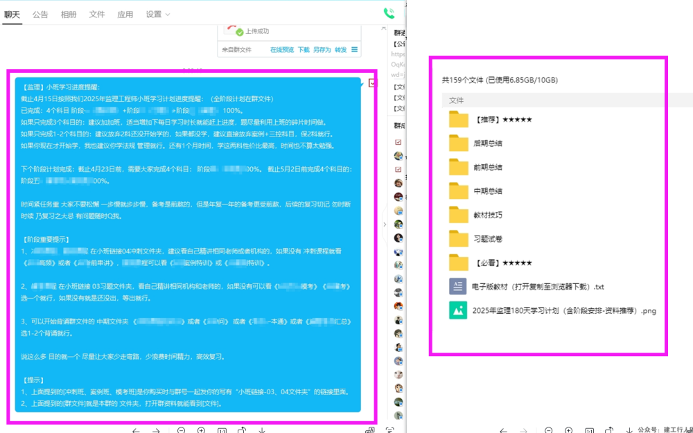Go to previous image in left viewer toolbar
This screenshot has width=693, height=433.
pyautogui.click(x=136, y=431)
